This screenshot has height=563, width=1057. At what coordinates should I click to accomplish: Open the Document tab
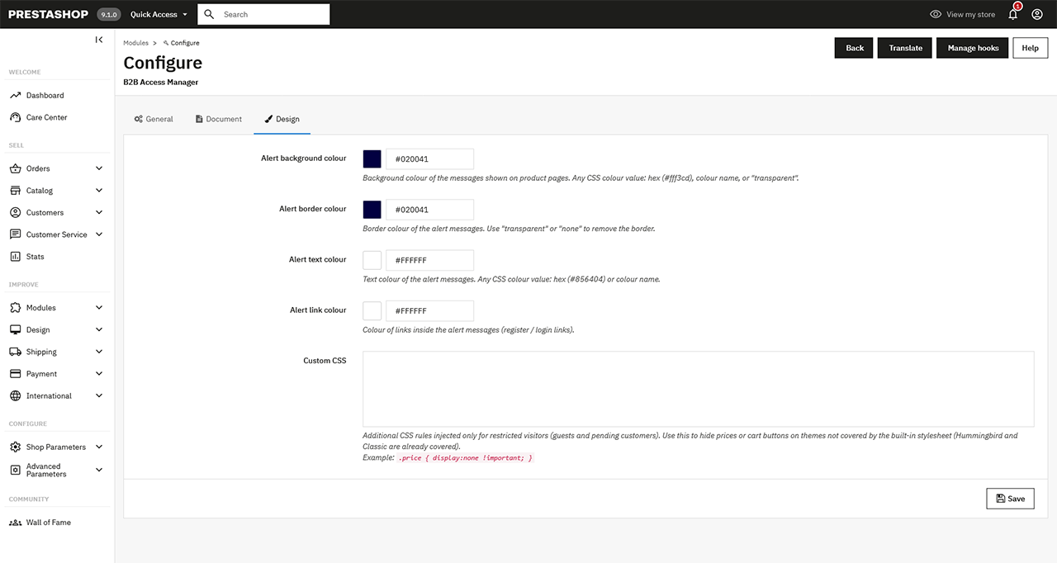pos(218,118)
